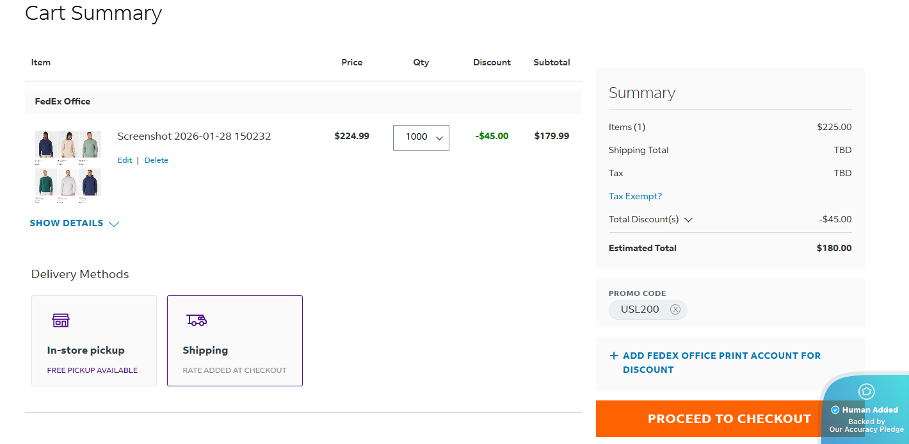909x444 pixels.
Task: Click the checkmark icon next to Human Added
Action: 835,410
